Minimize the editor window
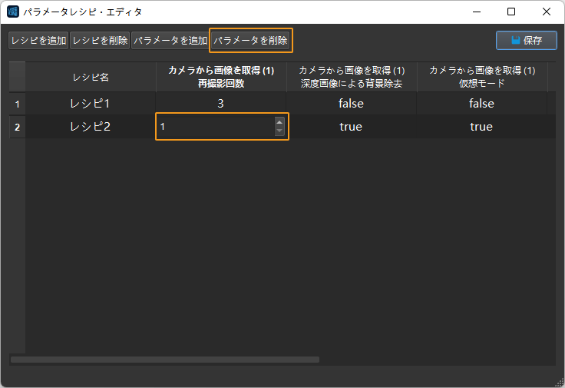 [x=477, y=12]
